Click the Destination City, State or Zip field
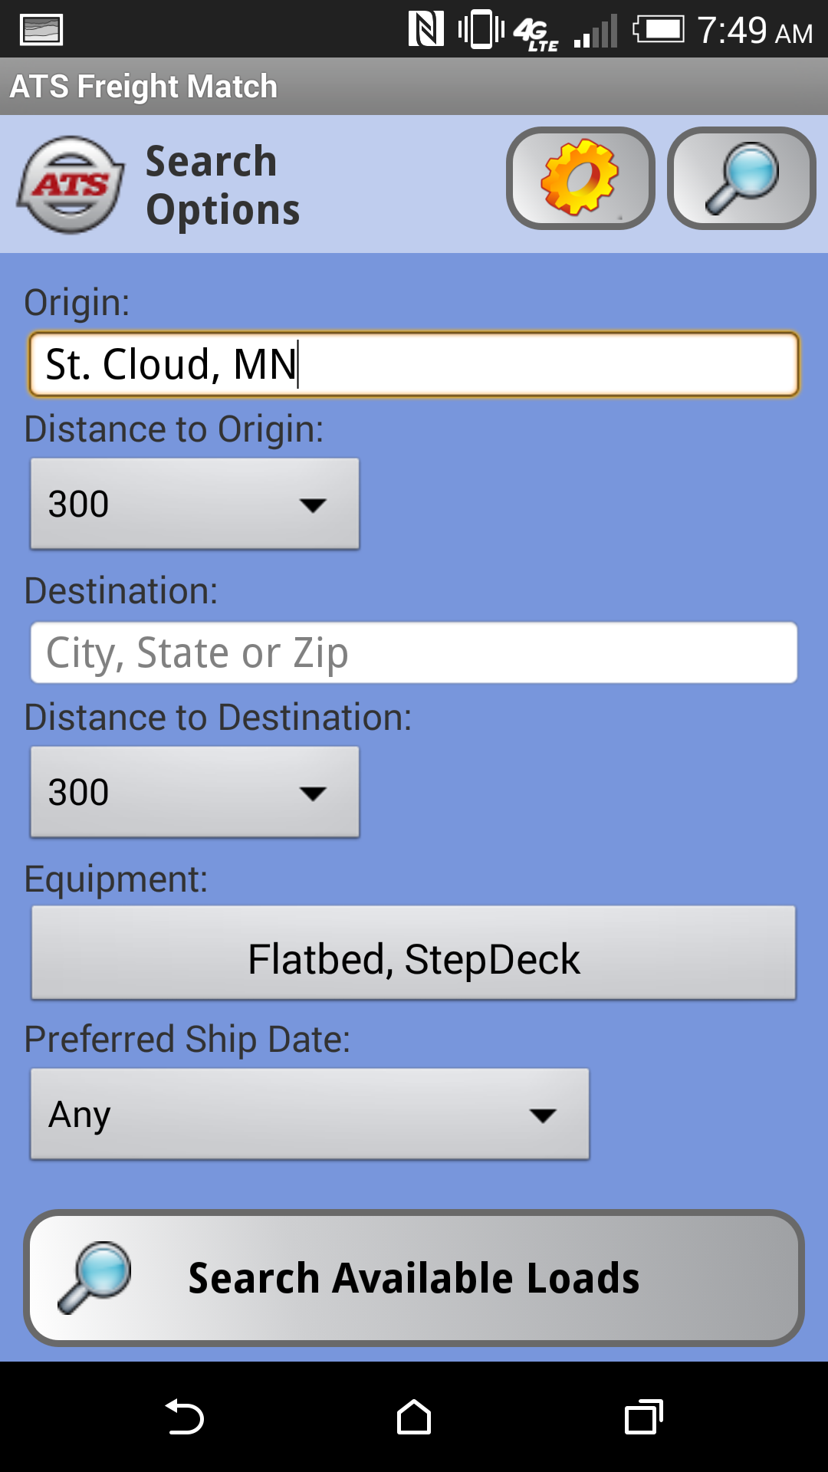828x1472 pixels. click(414, 652)
